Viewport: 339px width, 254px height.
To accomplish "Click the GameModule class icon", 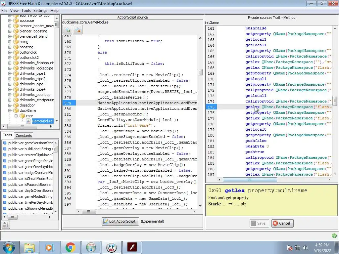I will [28, 121].
